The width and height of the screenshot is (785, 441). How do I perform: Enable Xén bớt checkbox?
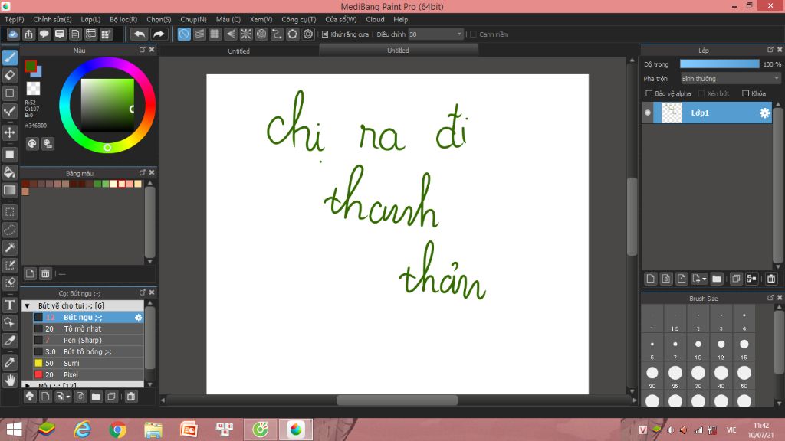(x=701, y=93)
